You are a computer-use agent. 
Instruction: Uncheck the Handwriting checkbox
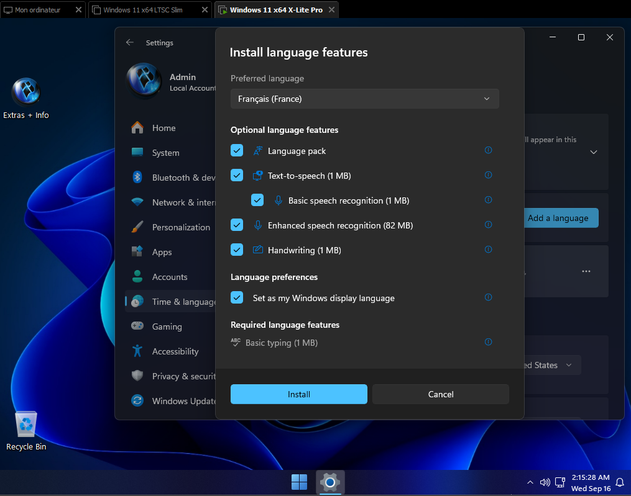pos(237,250)
